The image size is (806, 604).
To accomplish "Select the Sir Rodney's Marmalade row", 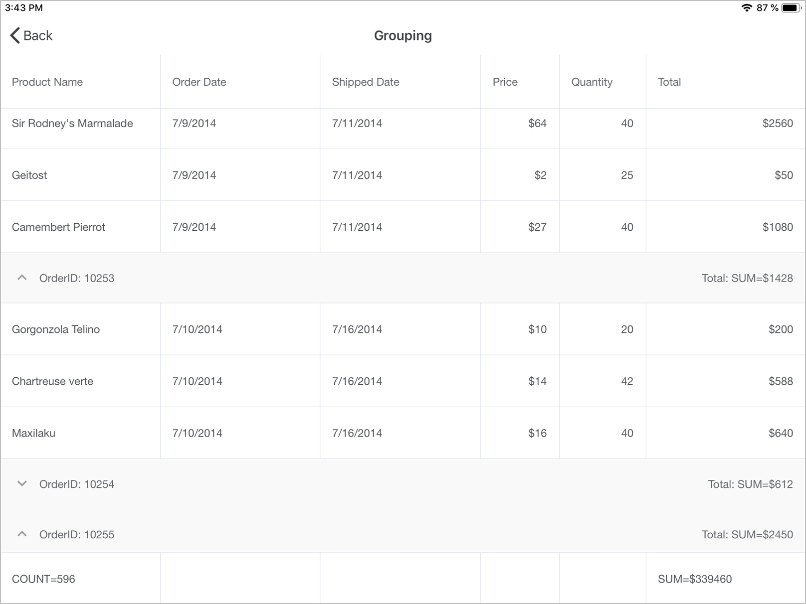I will click(72, 124).
